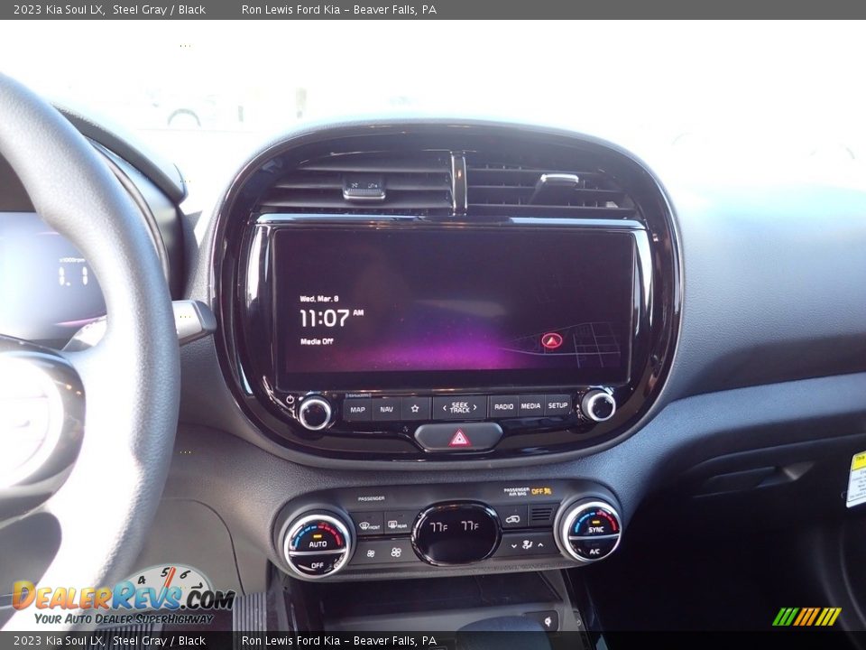Seek to previous track with left arrow
Viewport: 866px width, 650px height.
click(445, 408)
